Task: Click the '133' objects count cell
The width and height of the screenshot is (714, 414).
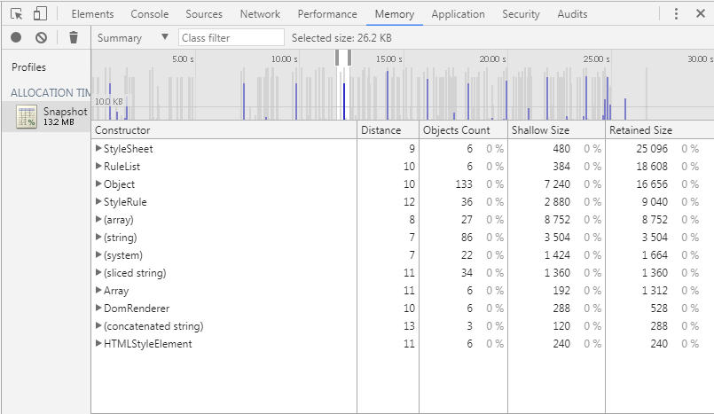Action: (x=464, y=184)
